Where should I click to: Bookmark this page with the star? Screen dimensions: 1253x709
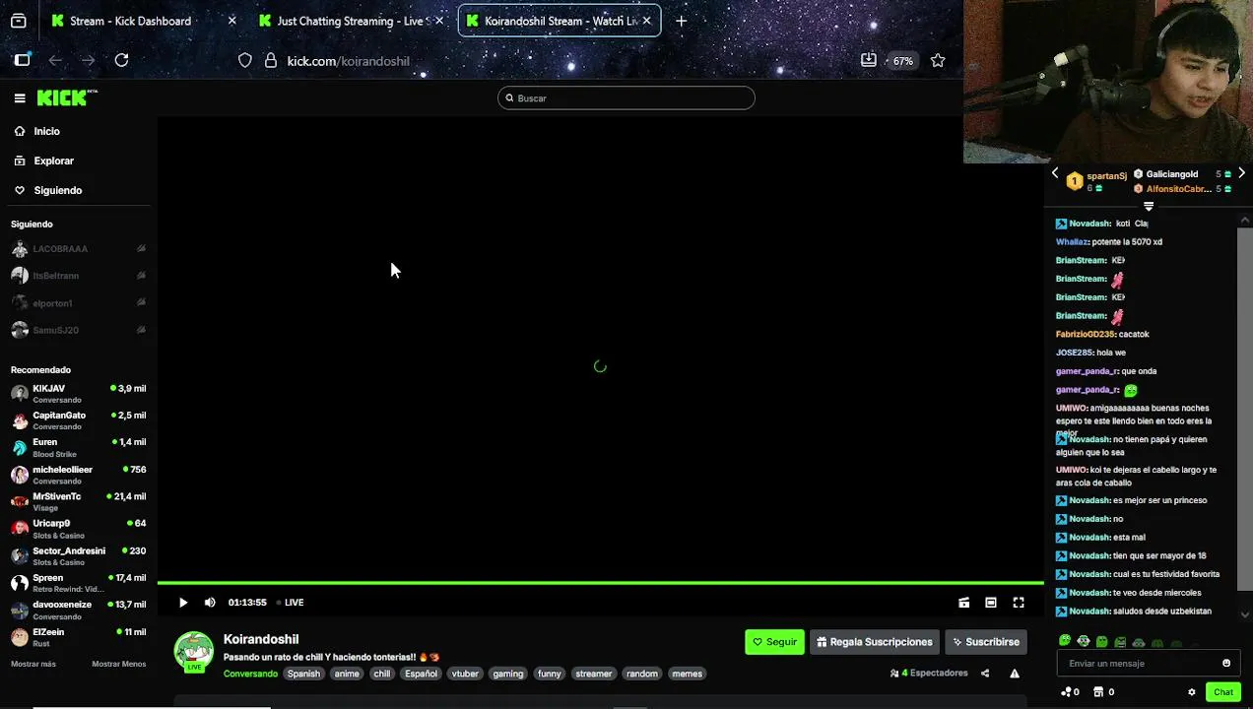tap(938, 60)
